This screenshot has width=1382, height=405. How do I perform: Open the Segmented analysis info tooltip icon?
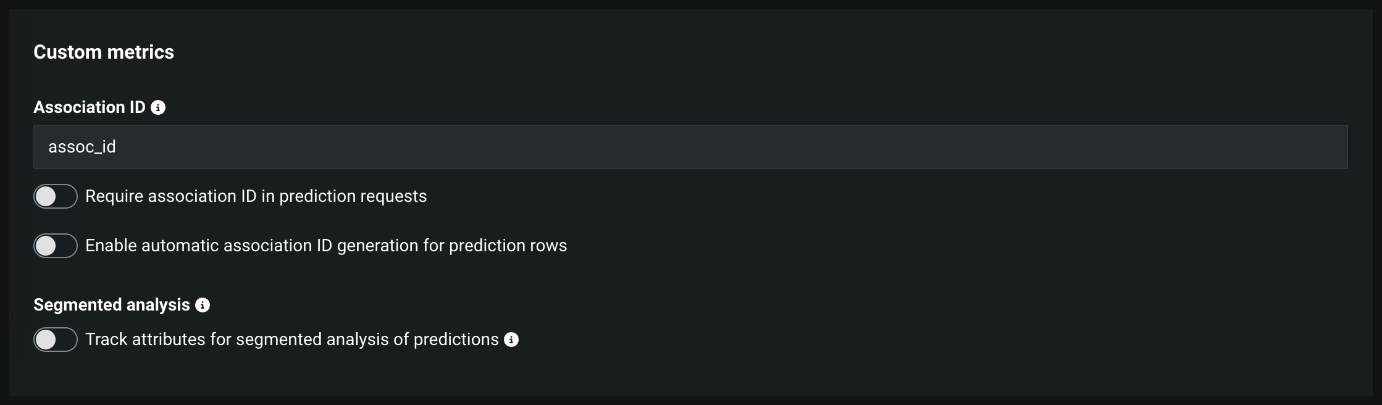(203, 305)
